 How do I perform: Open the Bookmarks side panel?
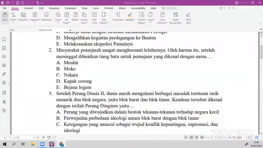pyautogui.click(x=4, y=40)
